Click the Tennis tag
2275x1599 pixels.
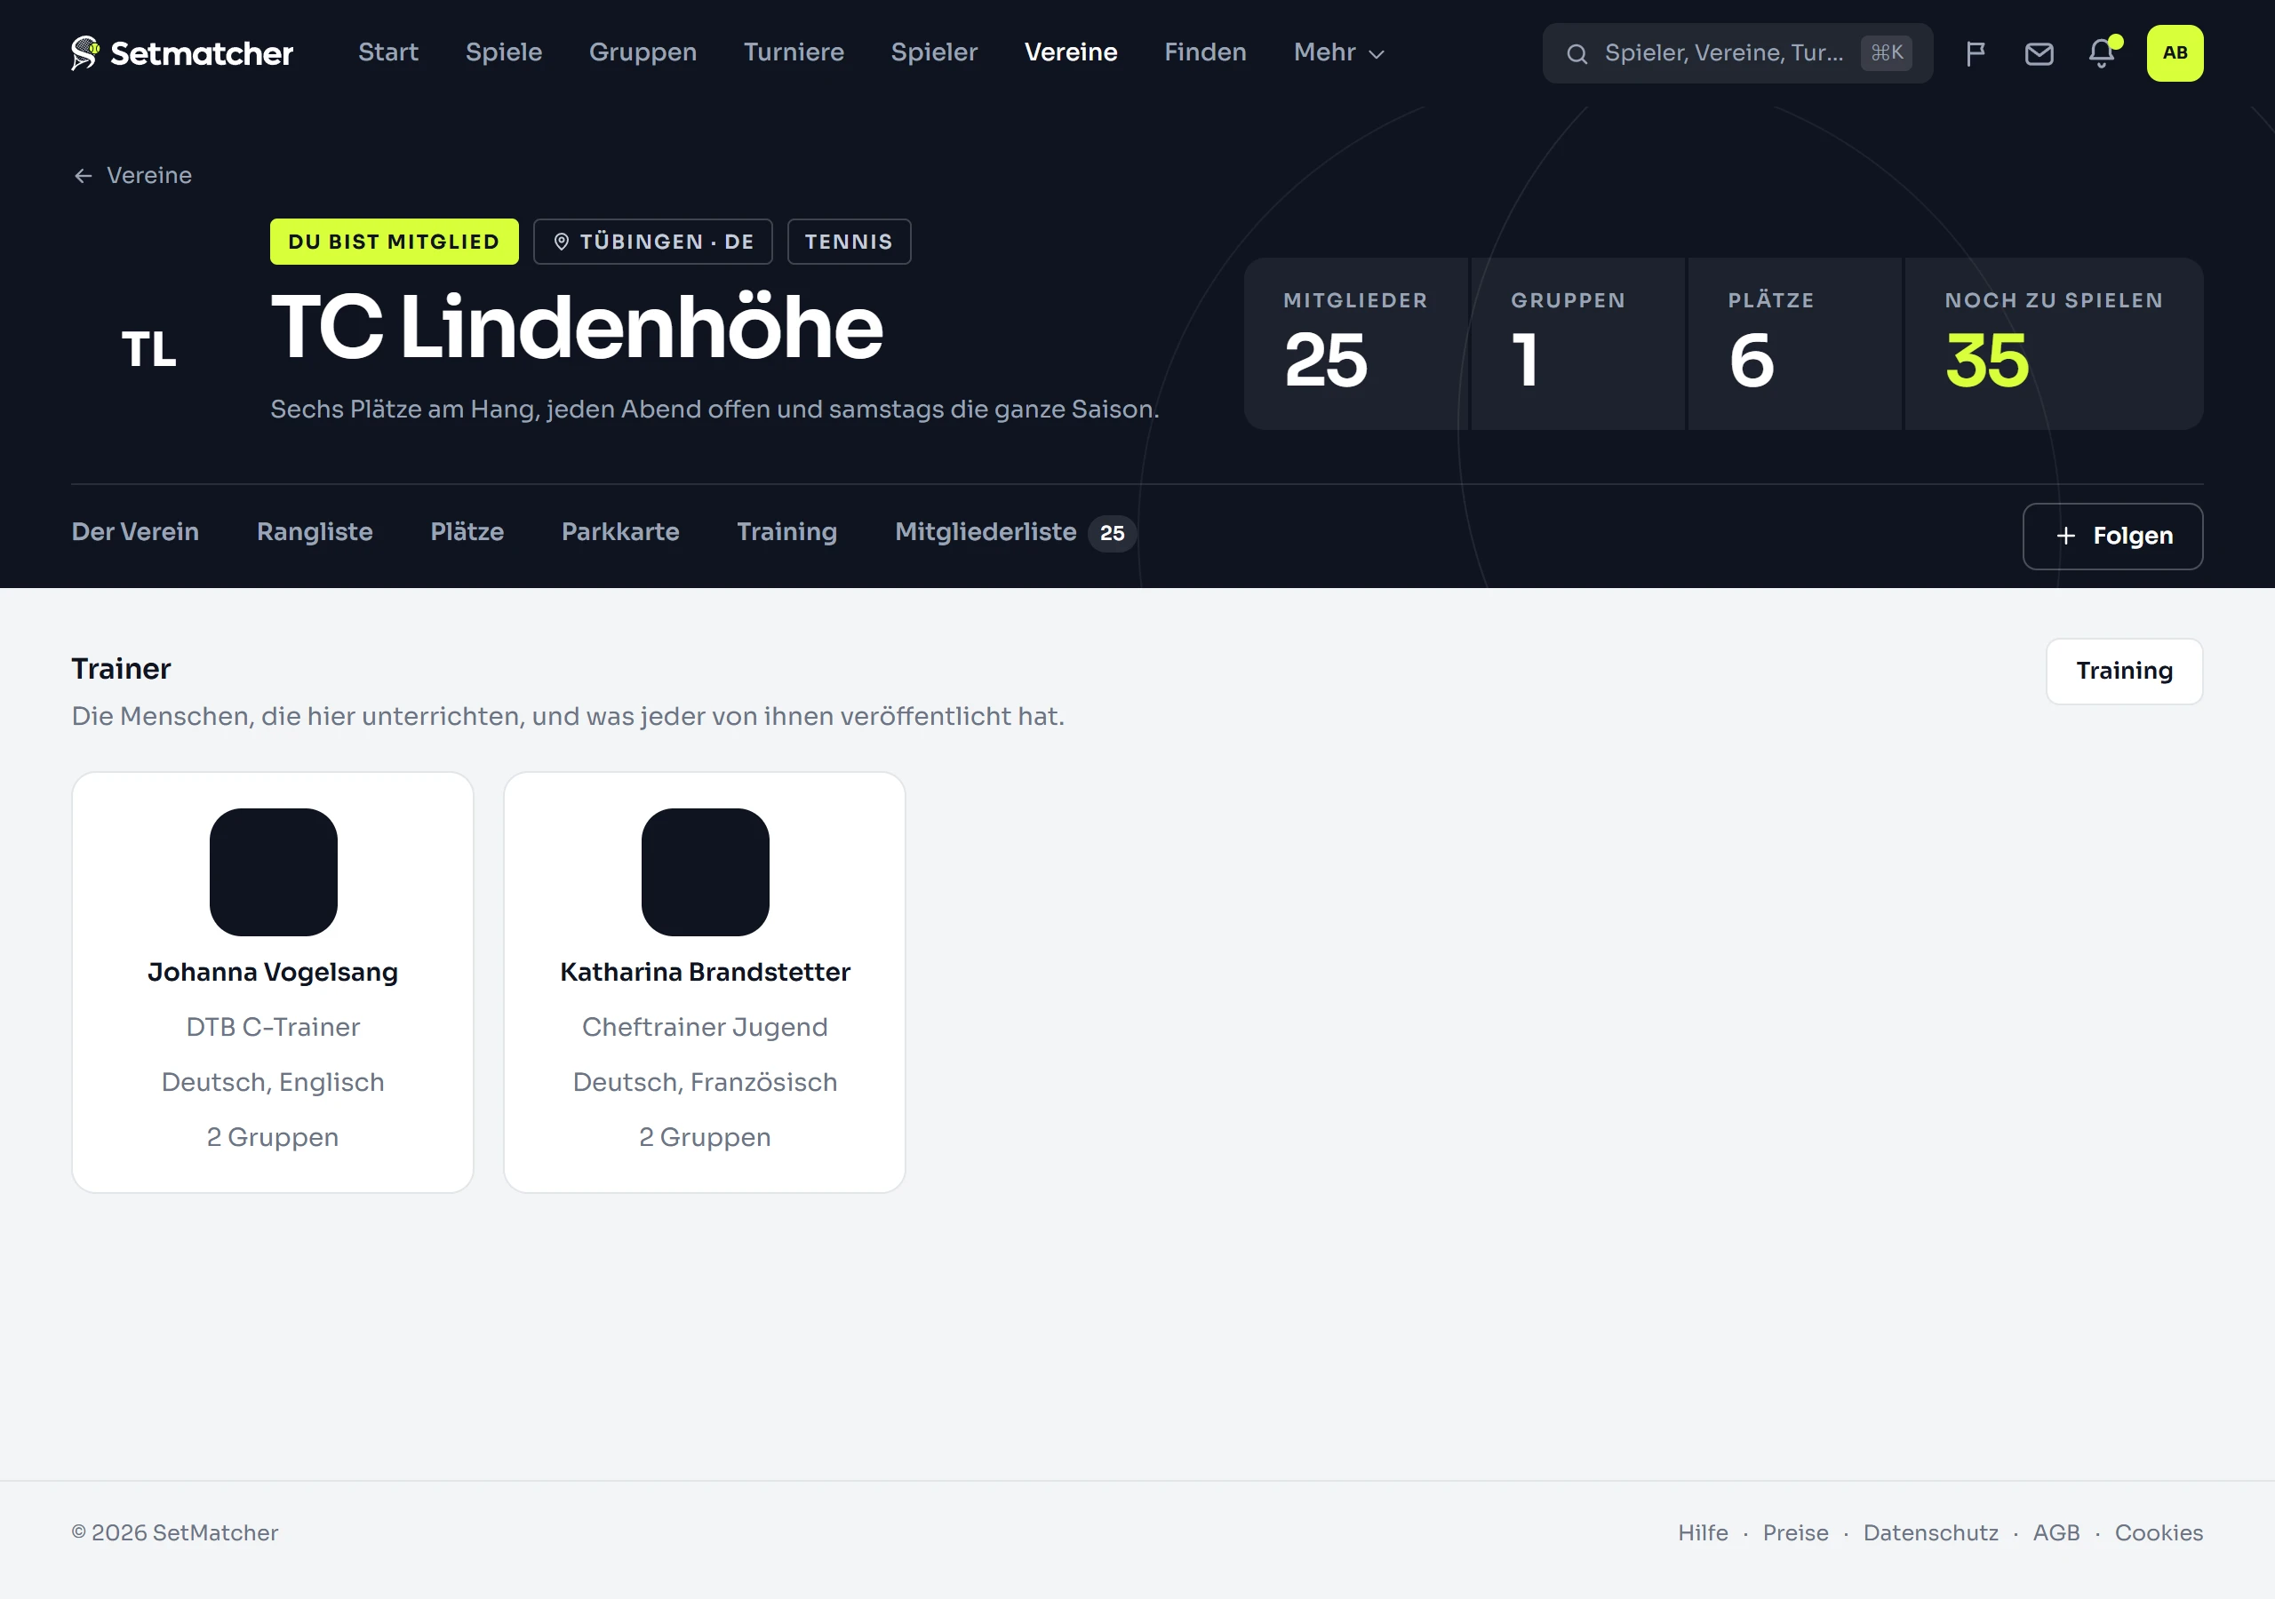point(848,242)
